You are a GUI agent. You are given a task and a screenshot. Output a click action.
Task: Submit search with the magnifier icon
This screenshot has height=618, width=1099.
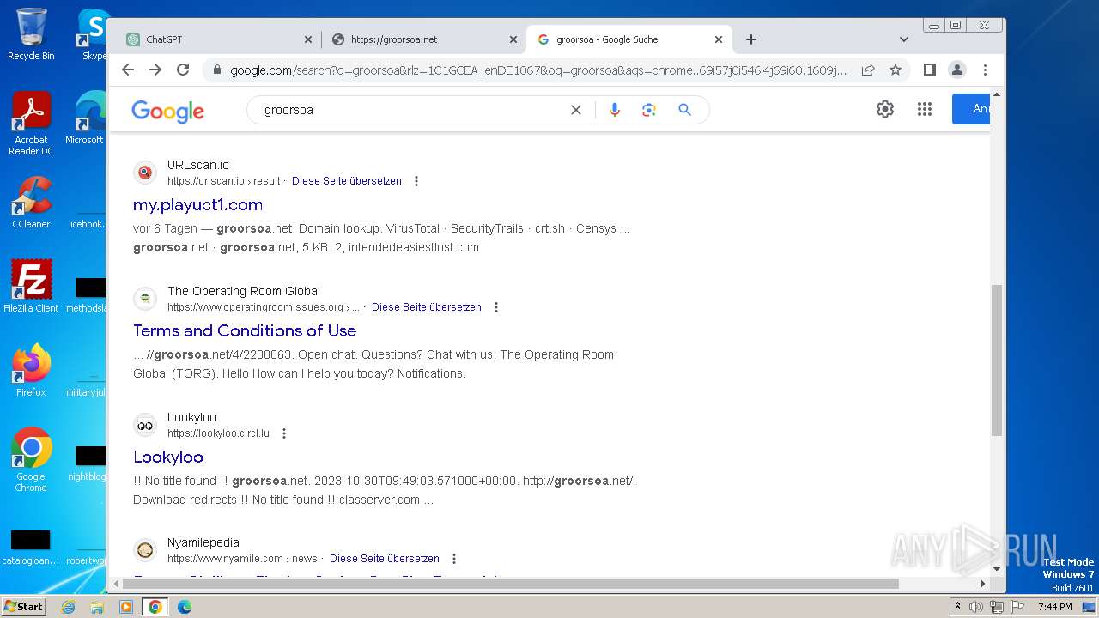click(x=684, y=110)
